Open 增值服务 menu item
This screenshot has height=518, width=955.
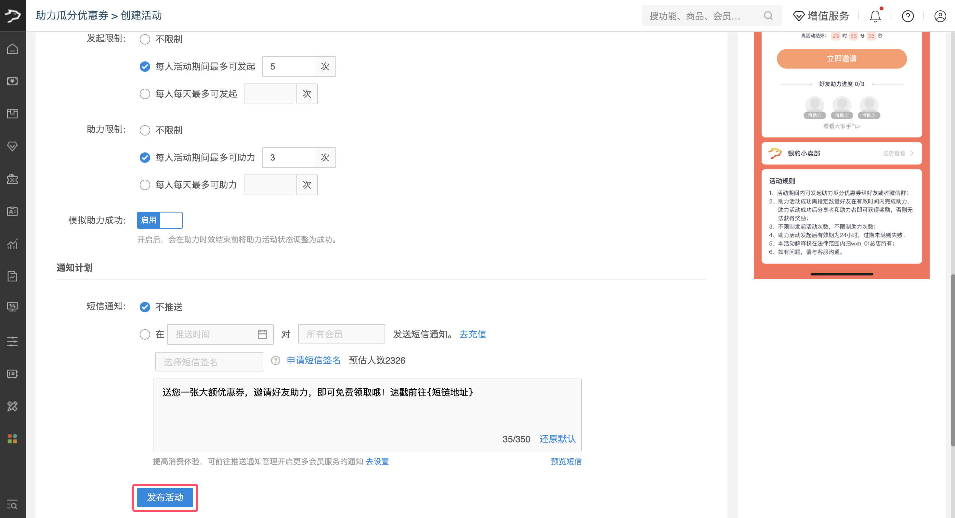tap(821, 16)
